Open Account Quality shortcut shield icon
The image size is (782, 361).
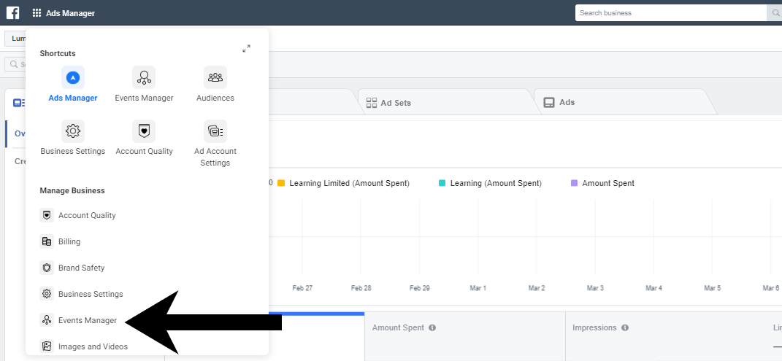pyautogui.click(x=144, y=131)
